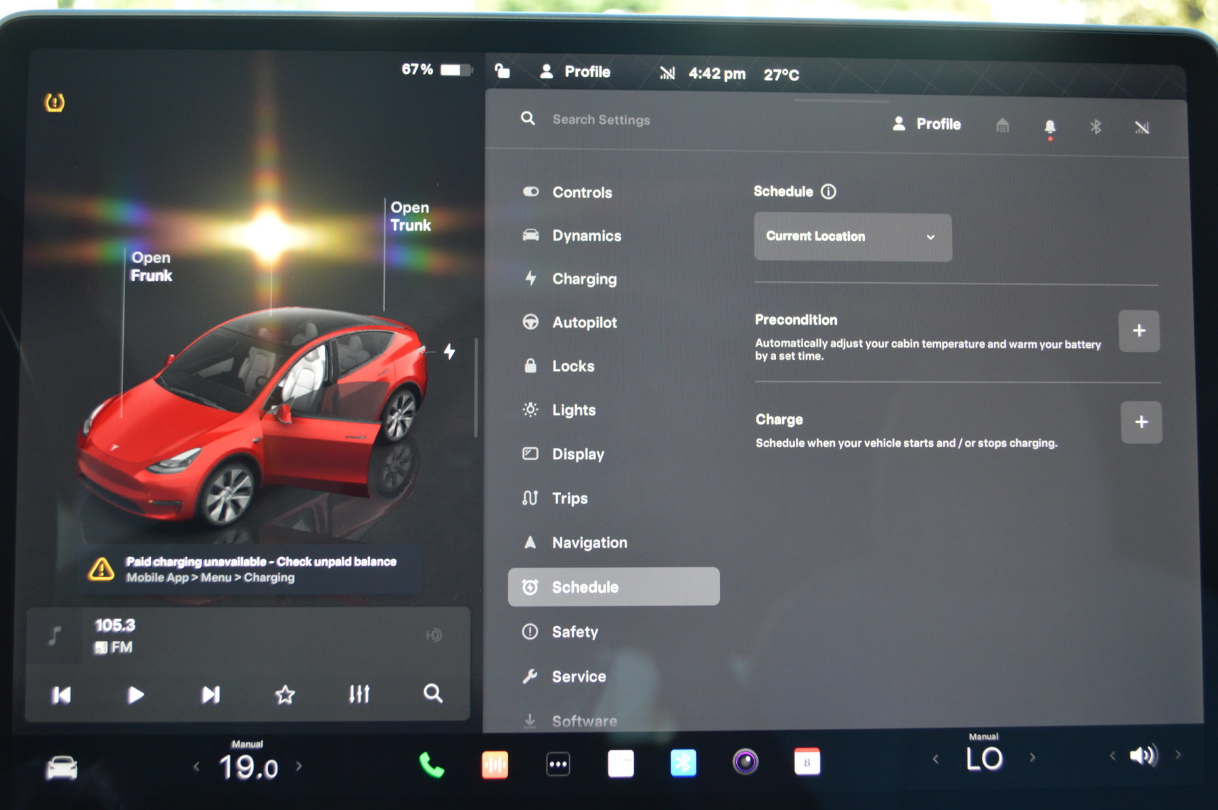Skip to next radio station
Image resolution: width=1218 pixels, height=810 pixels.
210,695
